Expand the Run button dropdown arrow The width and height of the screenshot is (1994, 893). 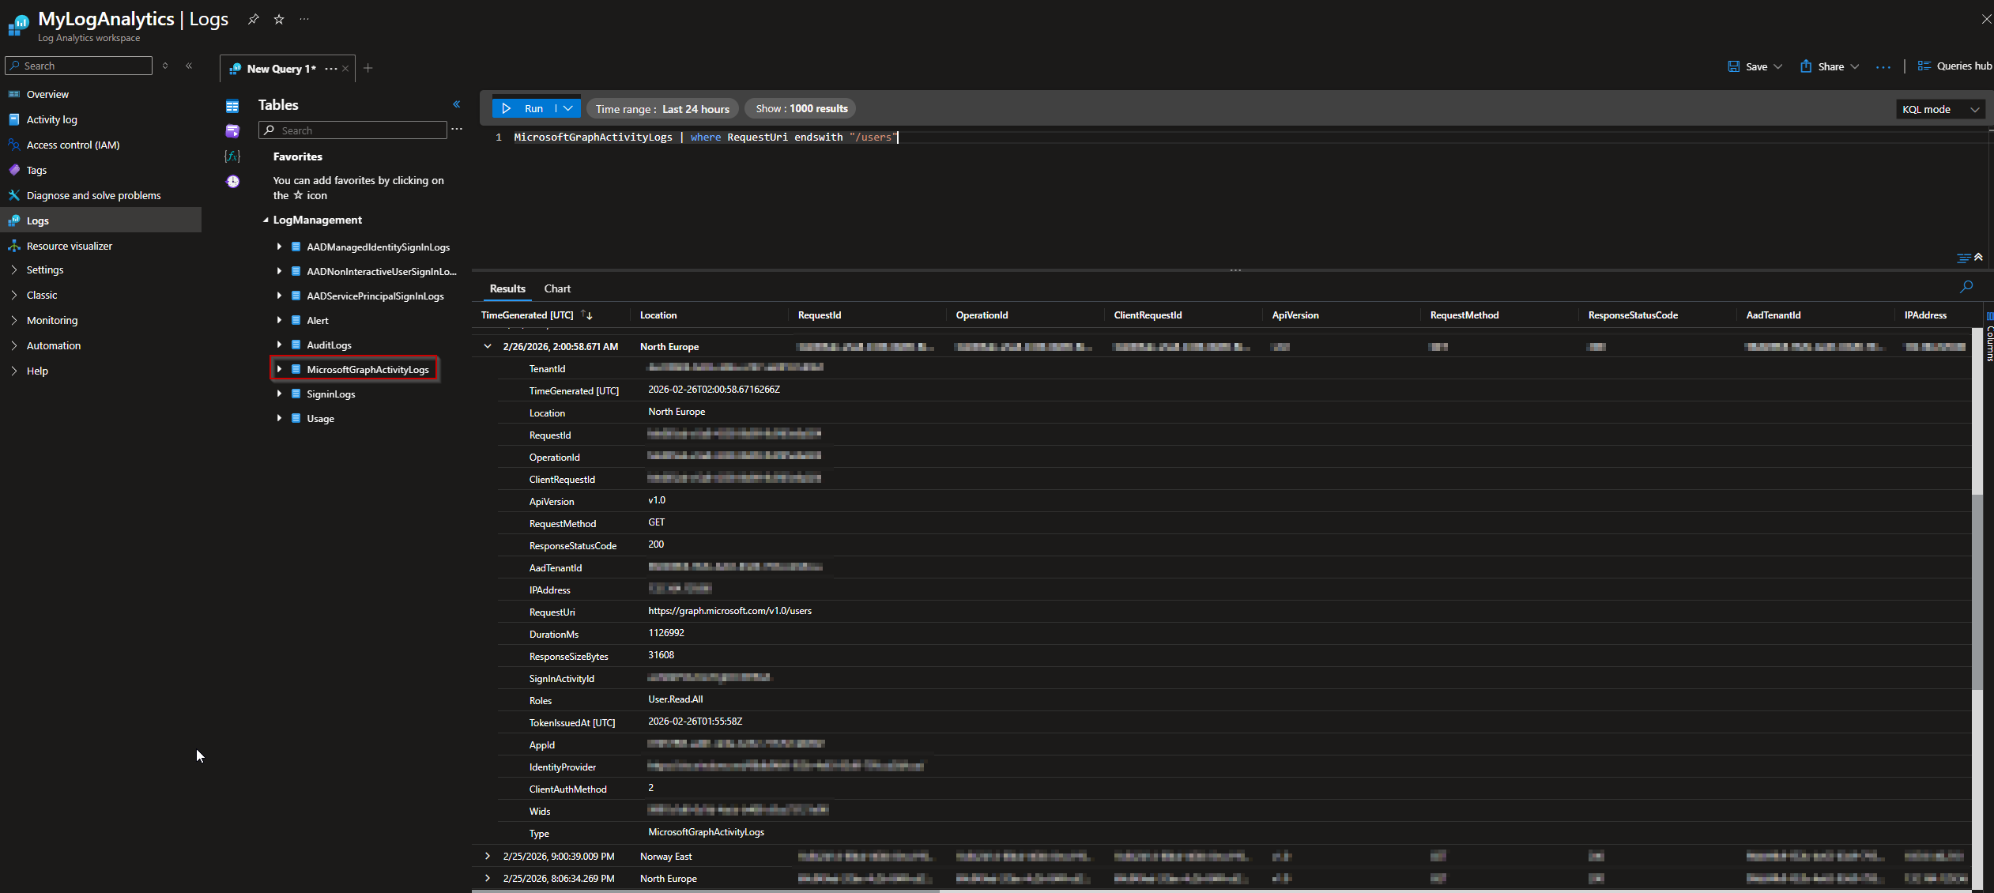coord(567,108)
